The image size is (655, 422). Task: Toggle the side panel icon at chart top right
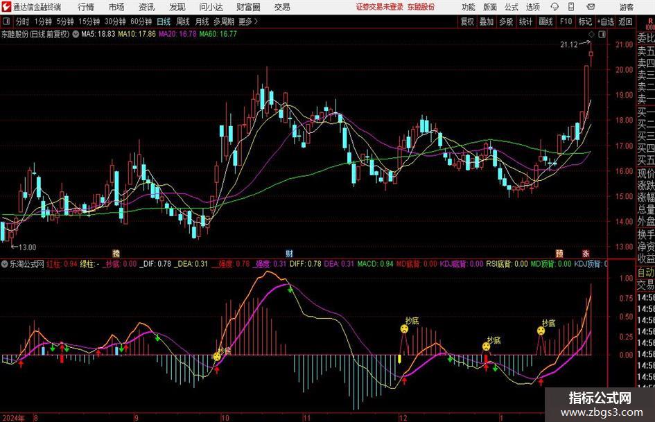click(x=602, y=34)
